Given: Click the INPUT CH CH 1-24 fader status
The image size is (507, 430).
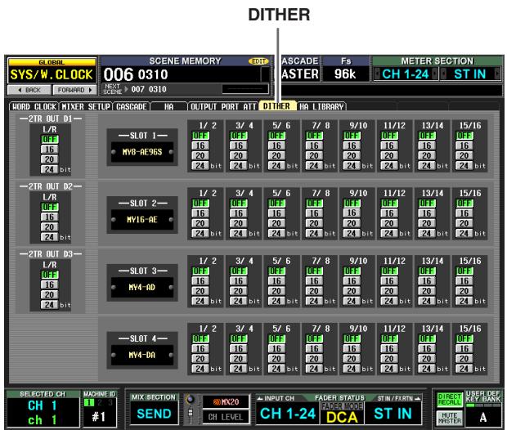Looking at the screenshot, I should [x=288, y=414].
